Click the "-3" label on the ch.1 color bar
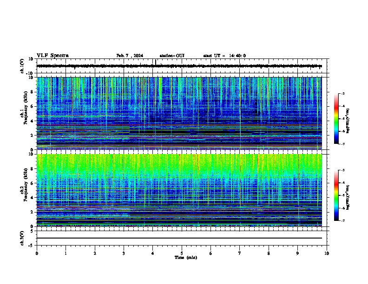368x284 pixels. tap(342, 93)
